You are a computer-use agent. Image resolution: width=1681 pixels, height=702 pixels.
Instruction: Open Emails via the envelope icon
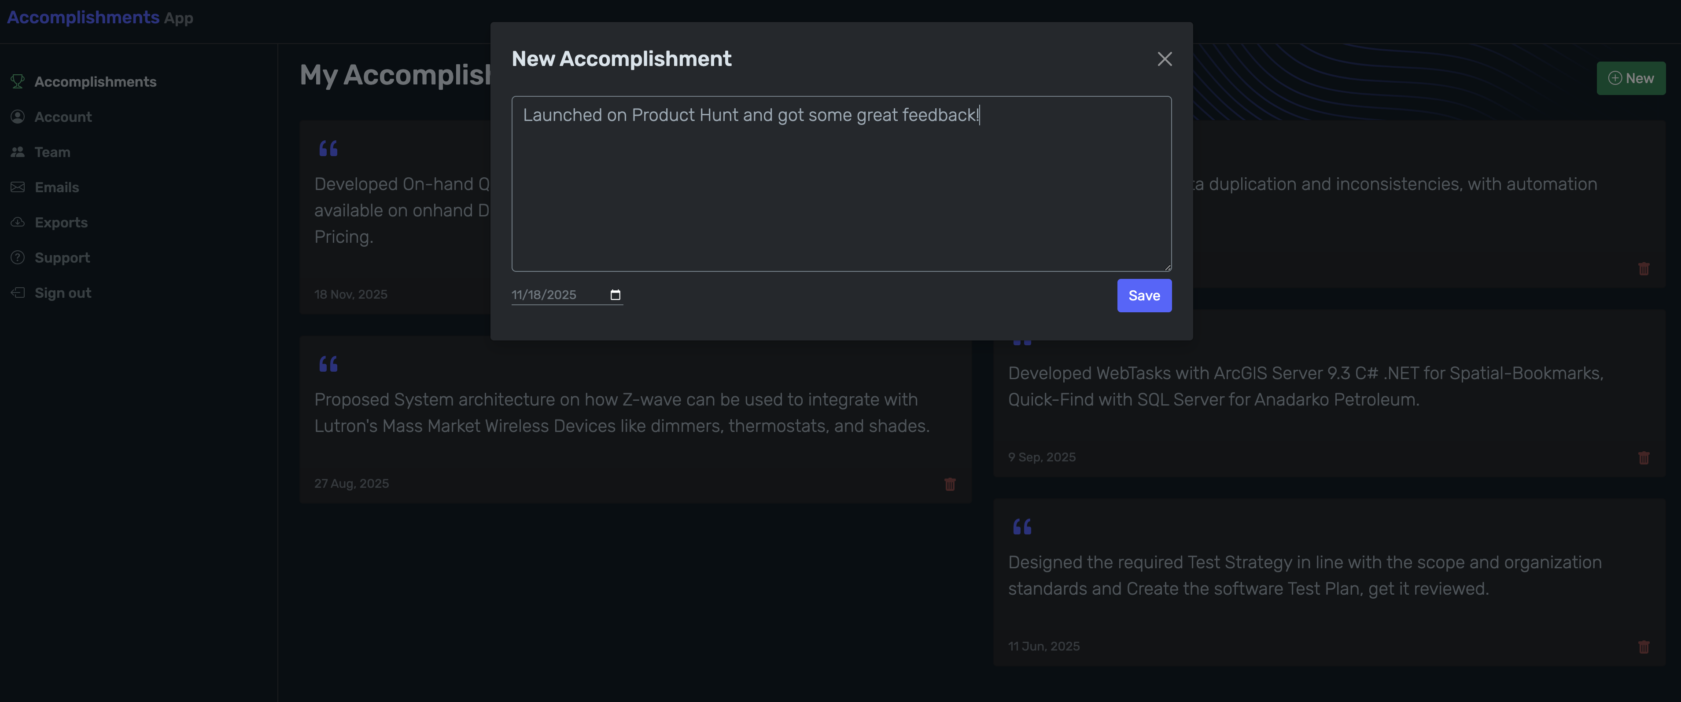18,186
